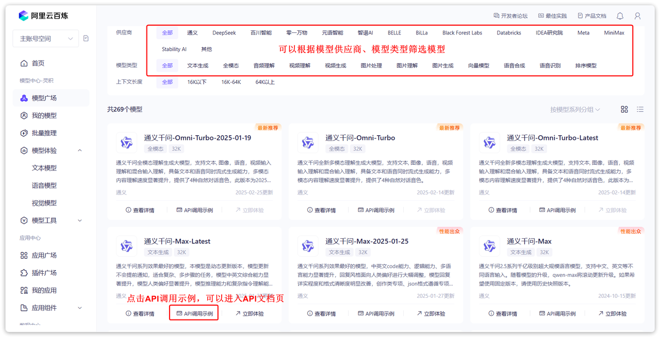Open 开发者论坛 in the top bar

tap(509, 16)
